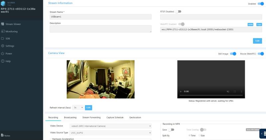Click the Power icon in the sidebar
Image resolution: width=266 pixels, height=140 pixels.
[3, 53]
